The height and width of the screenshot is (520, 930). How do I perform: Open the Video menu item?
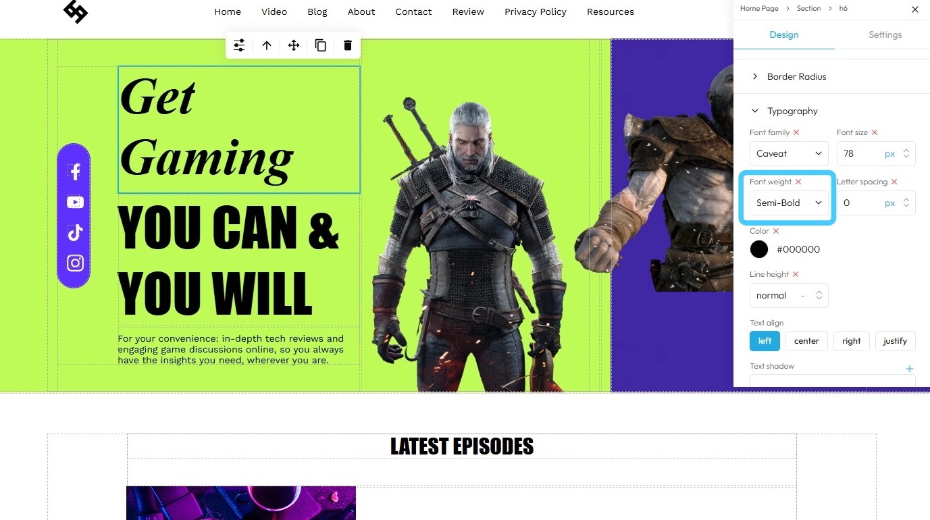pyautogui.click(x=274, y=11)
